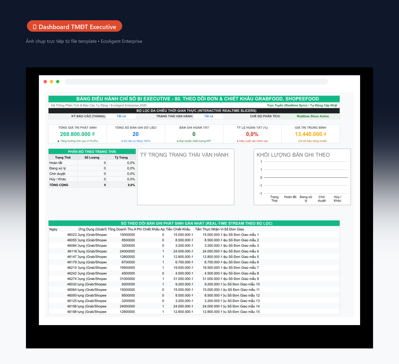Select the Chờ duyệt row label
This screenshot has width=399, height=364.
click(x=57, y=174)
